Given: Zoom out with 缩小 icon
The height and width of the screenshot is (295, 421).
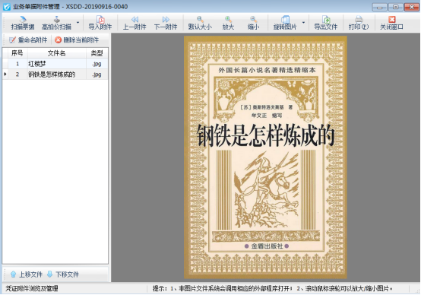Looking at the screenshot, I should coord(253,23).
